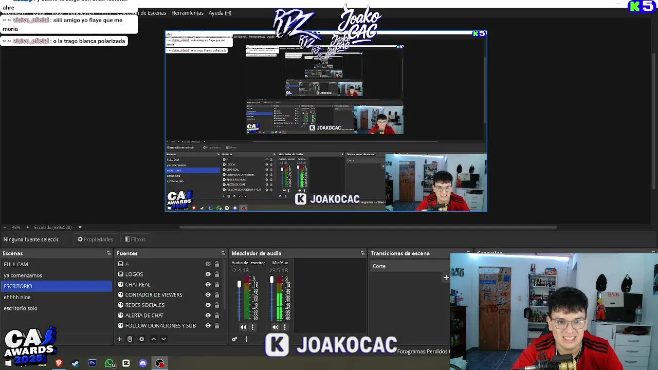This screenshot has height=370, width=658.
Task: Undock the Fuentes panel
Action: [223, 253]
